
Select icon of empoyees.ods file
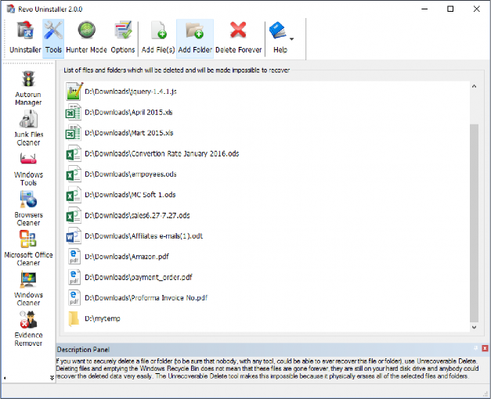[74, 174]
